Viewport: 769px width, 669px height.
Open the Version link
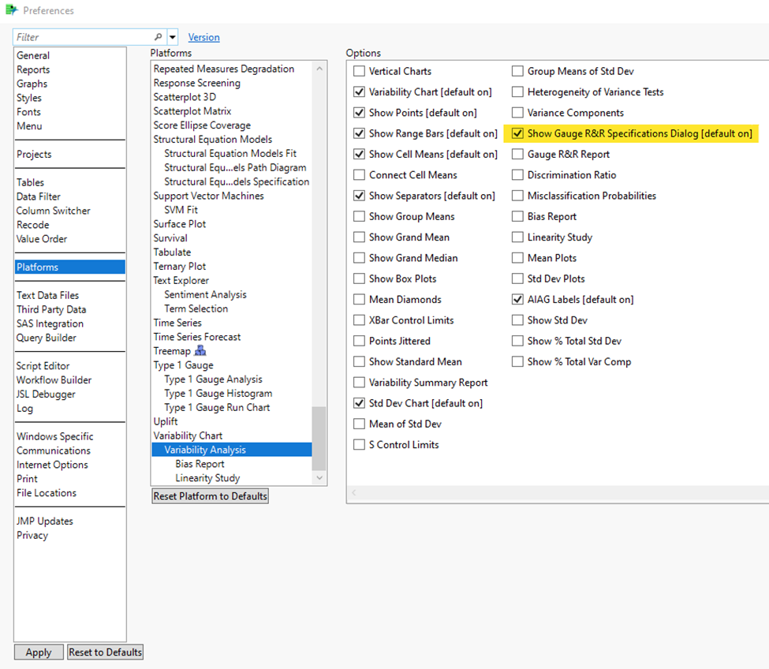[x=203, y=36]
